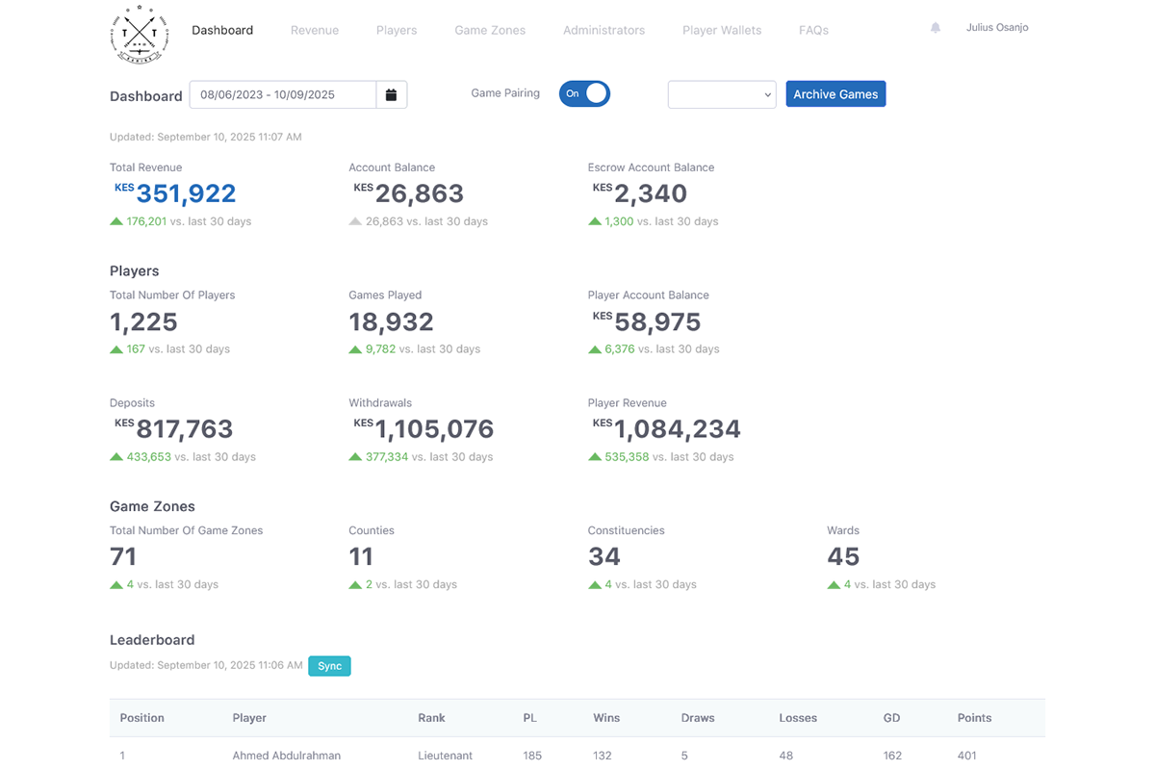Click the gray trend arrow under Account Balance

pos(354,220)
